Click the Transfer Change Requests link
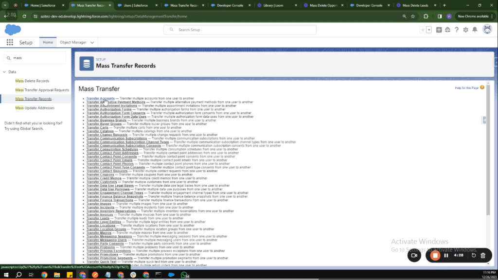498x280 pixels. (107, 135)
